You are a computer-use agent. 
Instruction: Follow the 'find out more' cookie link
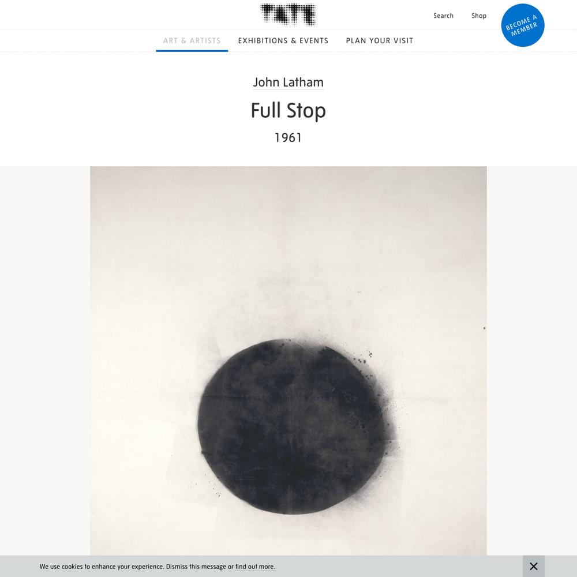(x=254, y=567)
